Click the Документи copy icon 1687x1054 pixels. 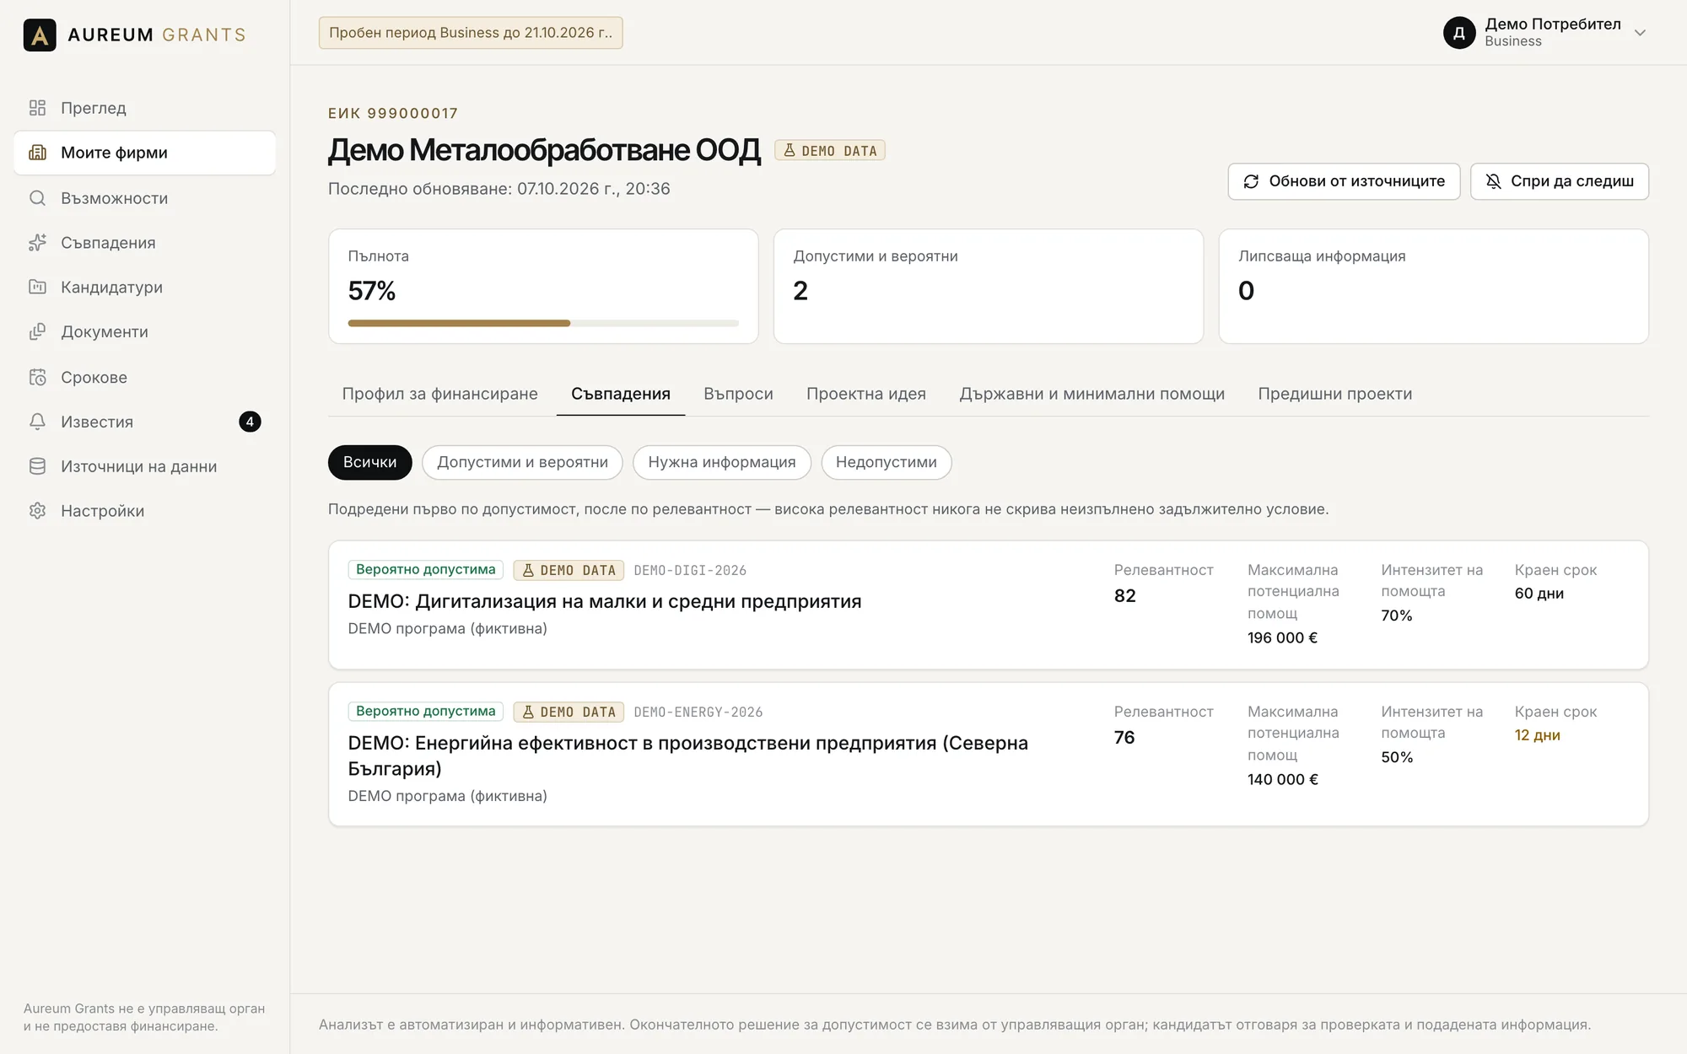click(x=37, y=332)
